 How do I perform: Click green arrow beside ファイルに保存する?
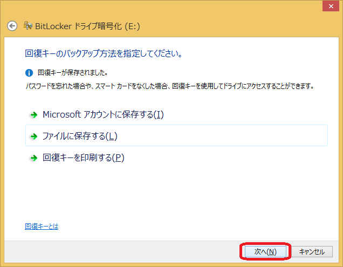33,136
